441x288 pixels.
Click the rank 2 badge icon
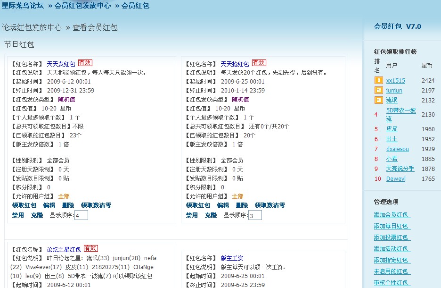tap(378, 90)
